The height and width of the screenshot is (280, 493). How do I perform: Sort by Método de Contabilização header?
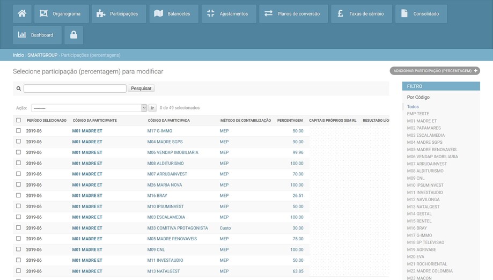(246, 120)
